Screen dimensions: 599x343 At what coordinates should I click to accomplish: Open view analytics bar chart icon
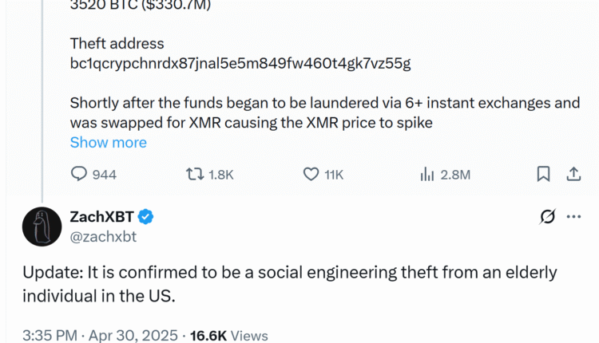[427, 174]
